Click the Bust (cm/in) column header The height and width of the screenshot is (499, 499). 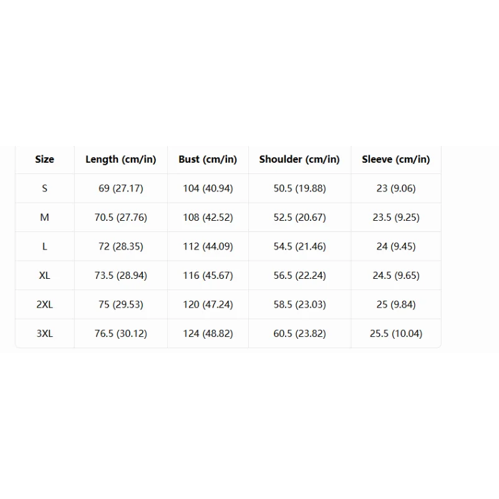(208, 159)
